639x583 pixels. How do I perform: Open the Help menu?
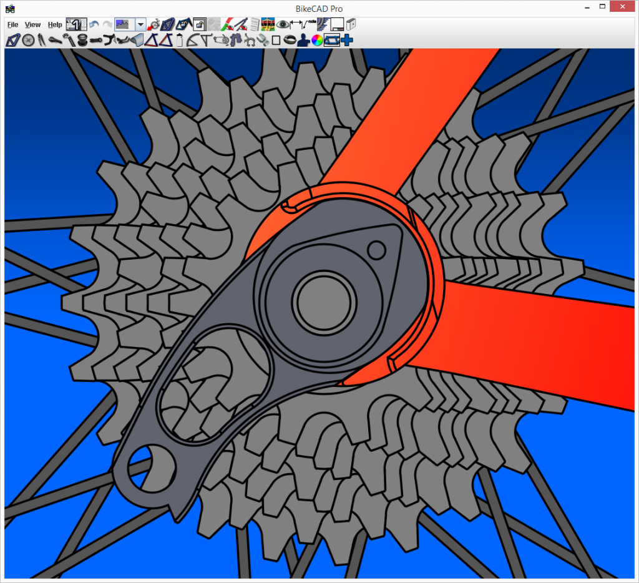point(55,24)
